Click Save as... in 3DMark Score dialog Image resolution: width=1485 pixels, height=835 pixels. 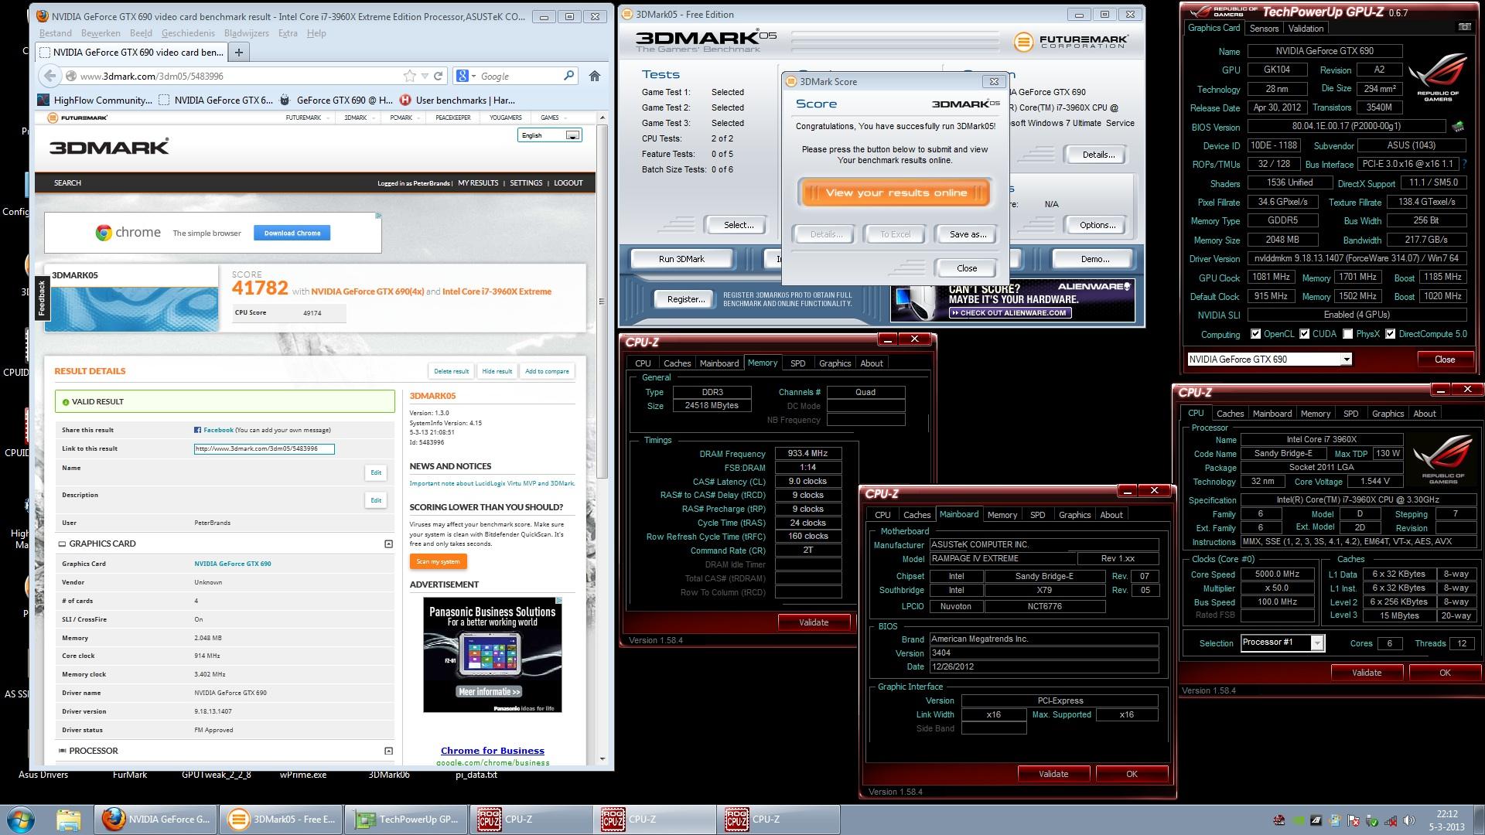click(968, 234)
